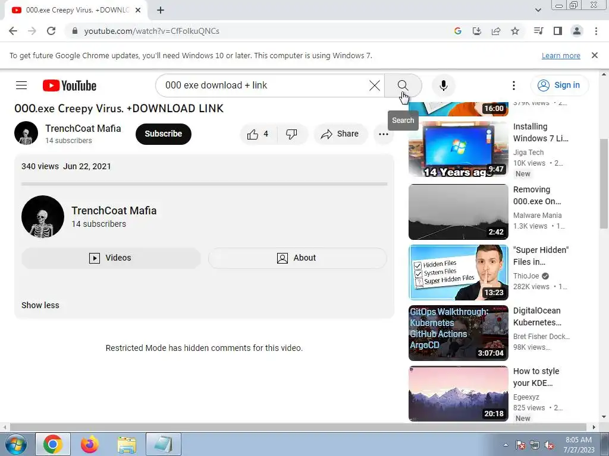
Task: Open Chrome from the taskbar
Action: (x=53, y=444)
